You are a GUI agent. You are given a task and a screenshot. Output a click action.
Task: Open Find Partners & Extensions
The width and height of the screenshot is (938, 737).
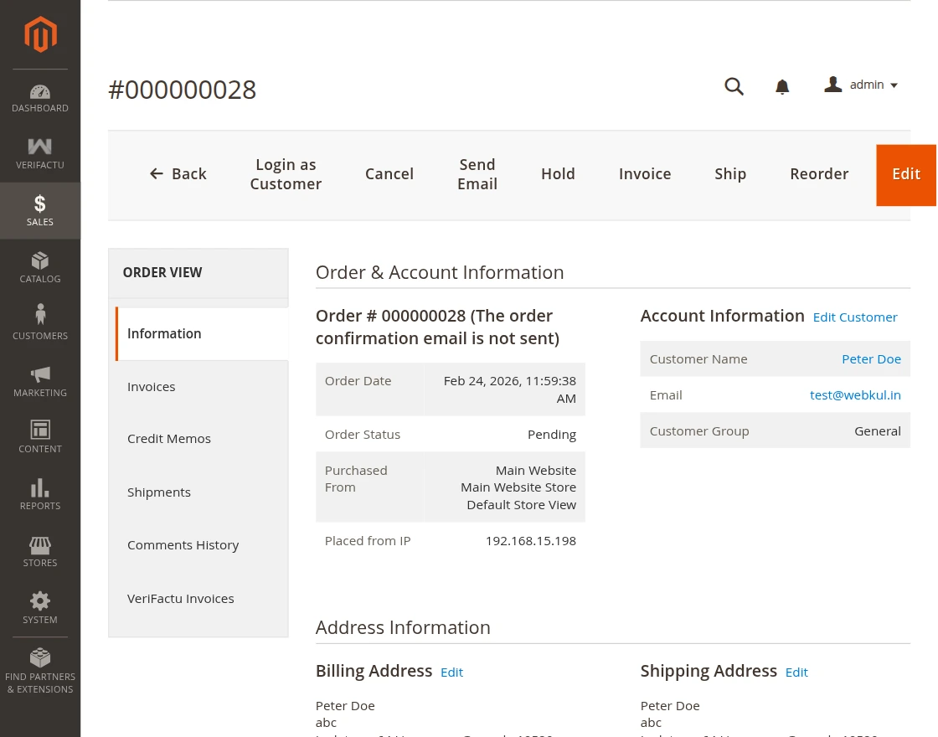point(39,670)
